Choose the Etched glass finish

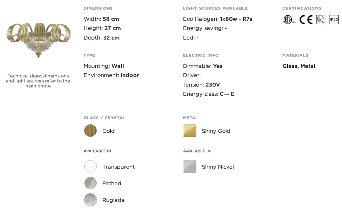coord(90,183)
